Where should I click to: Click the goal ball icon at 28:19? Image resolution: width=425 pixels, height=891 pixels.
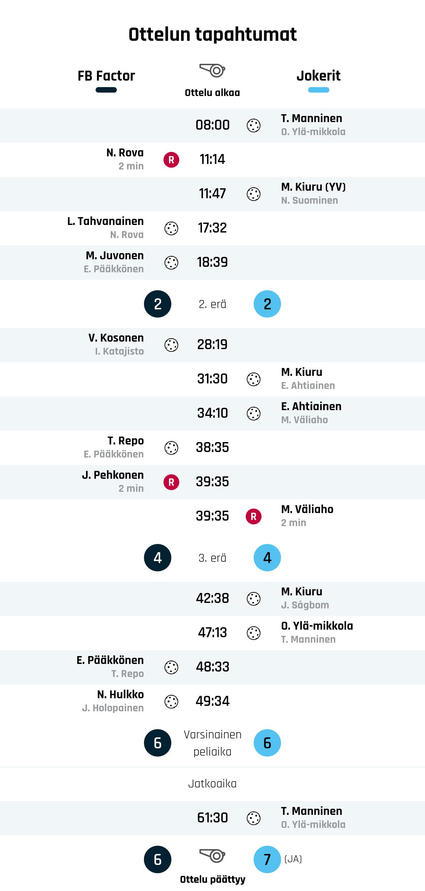[171, 345]
